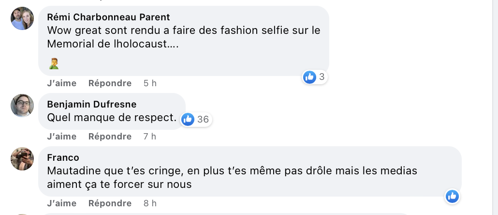Open Franco's profile picture
Viewport: 498px width, 215px height.
(22, 159)
